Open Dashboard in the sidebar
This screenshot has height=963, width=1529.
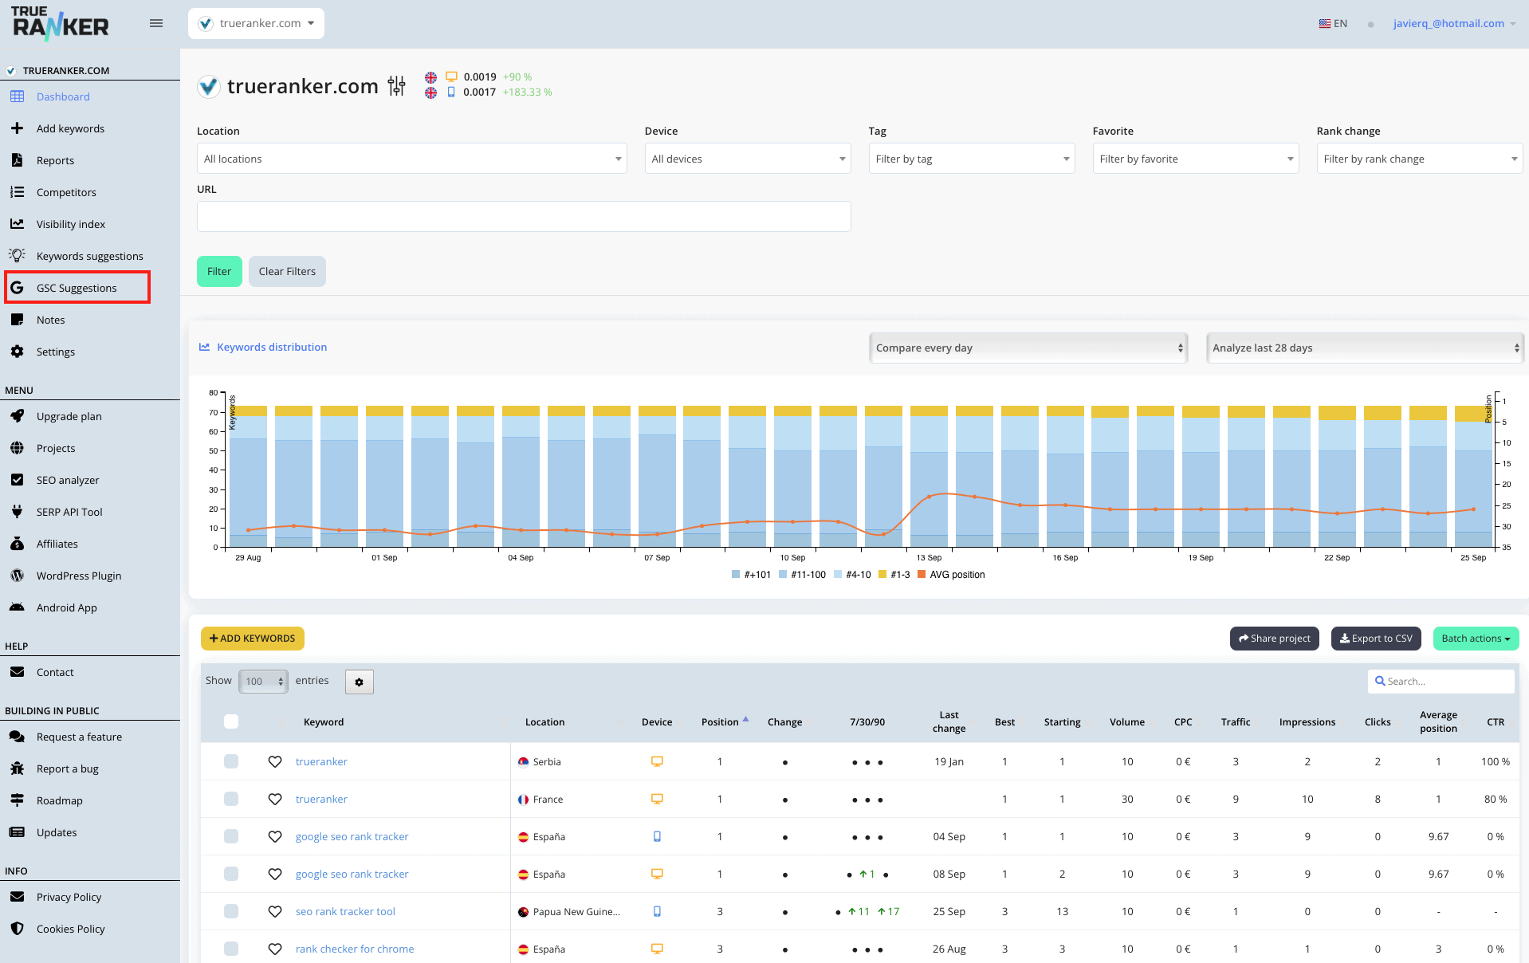tap(63, 96)
